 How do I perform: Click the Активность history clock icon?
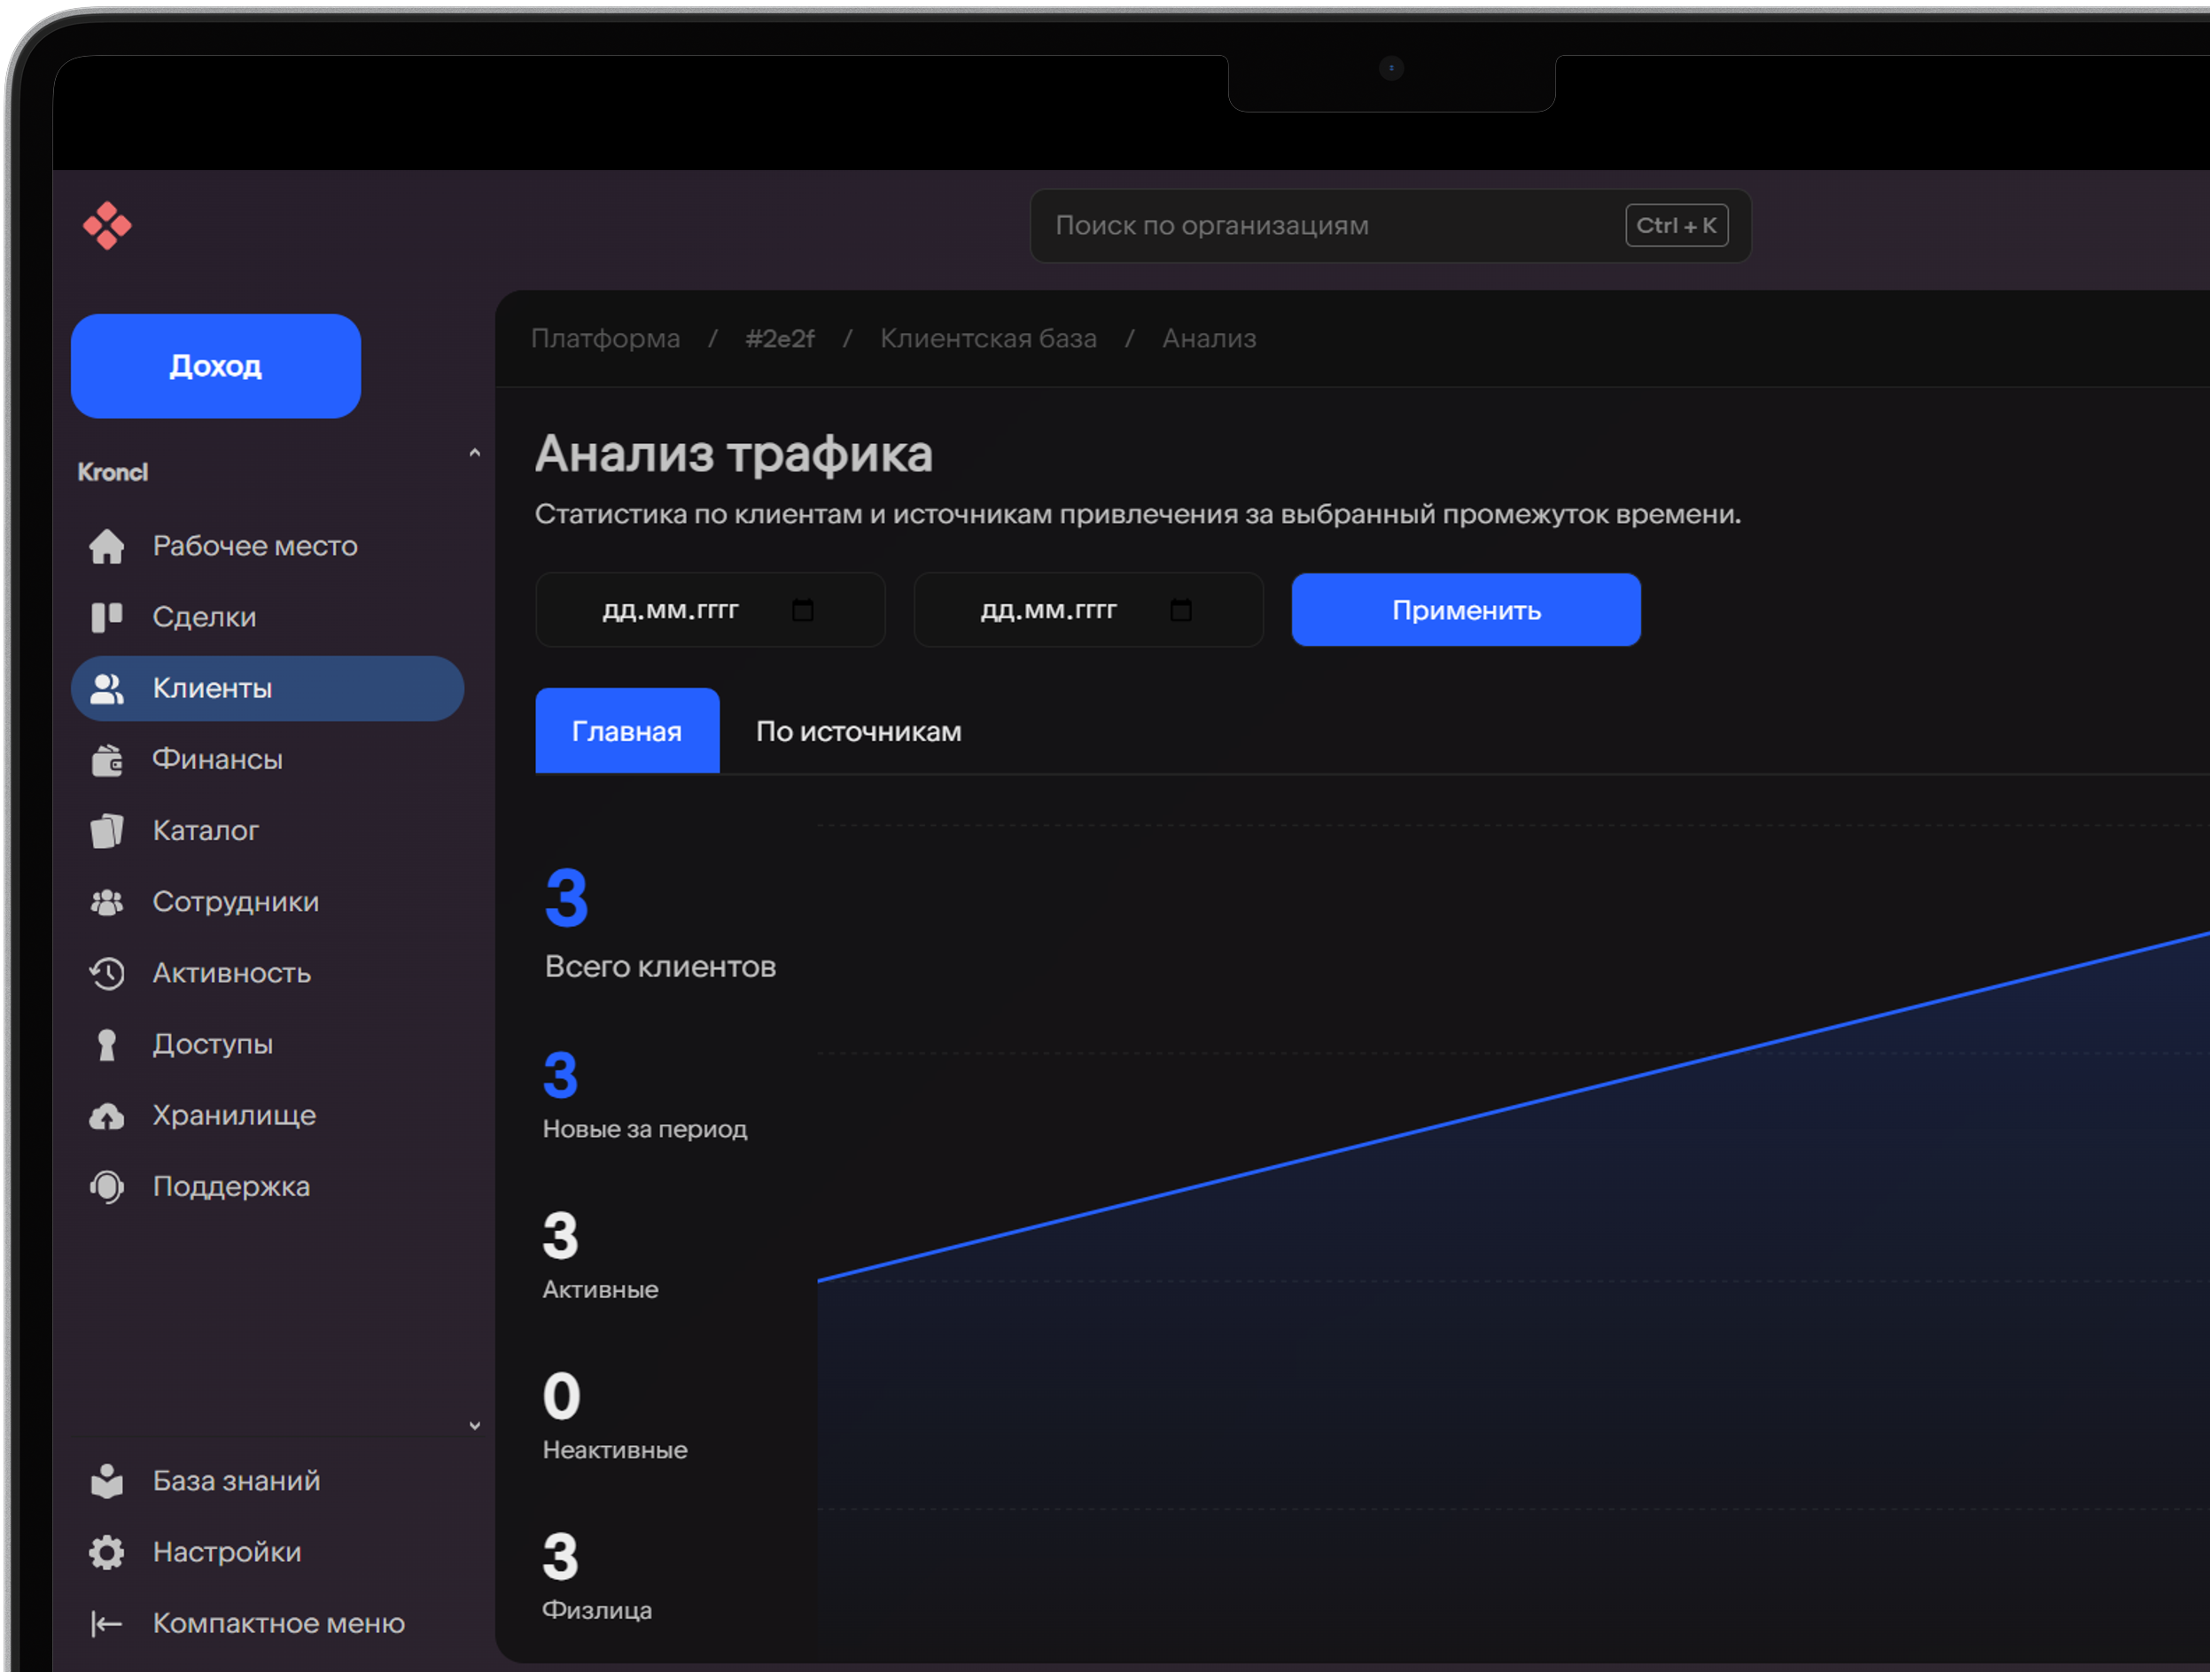click(x=107, y=973)
